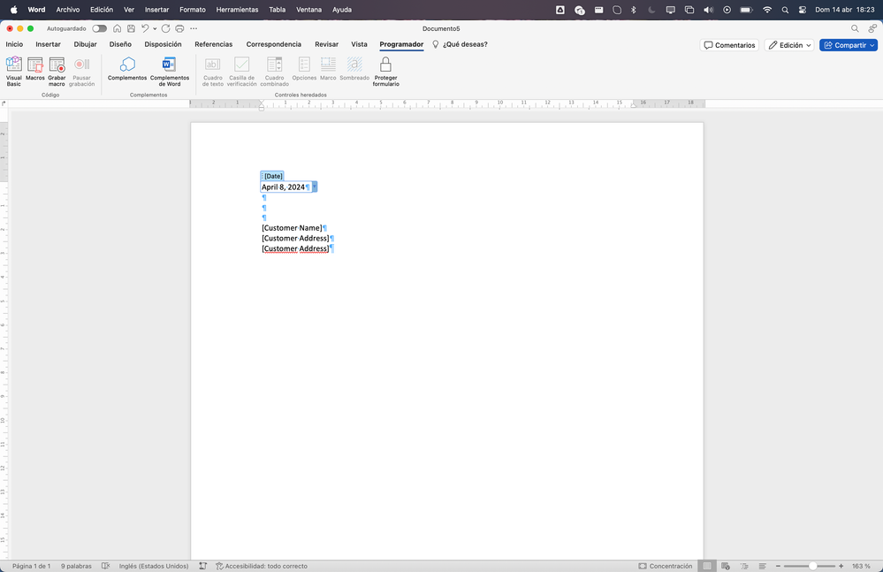Print using the printer icon
The image size is (883, 572).
[179, 28]
